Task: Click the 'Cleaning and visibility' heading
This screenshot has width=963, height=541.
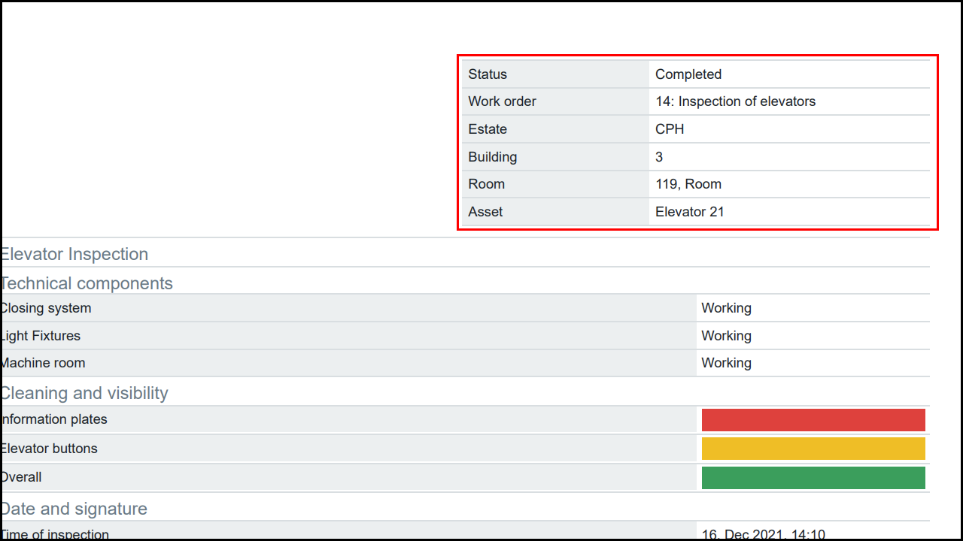Action: pyautogui.click(x=84, y=393)
